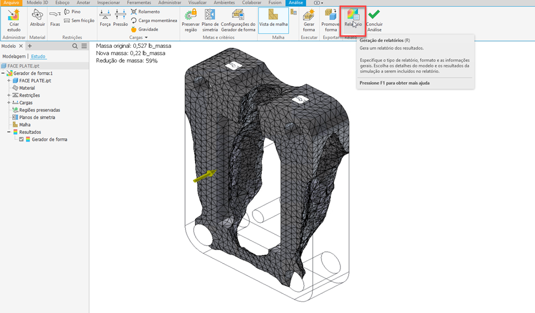The image size is (535, 313).
Task: Click Gerar forma button
Action: pos(309,21)
